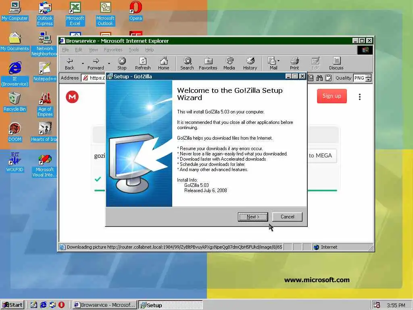Open Notepad++ desktop shortcut
Image resolution: width=413 pixels, height=310 pixels.
point(45,72)
